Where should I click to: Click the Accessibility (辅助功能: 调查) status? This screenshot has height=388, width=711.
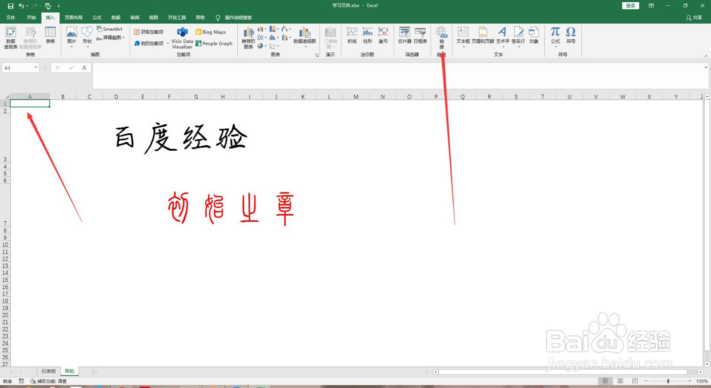[x=48, y=381]
